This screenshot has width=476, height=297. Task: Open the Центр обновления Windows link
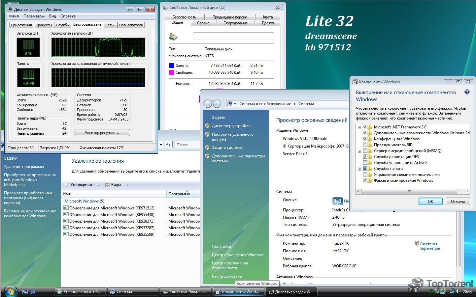238,255
